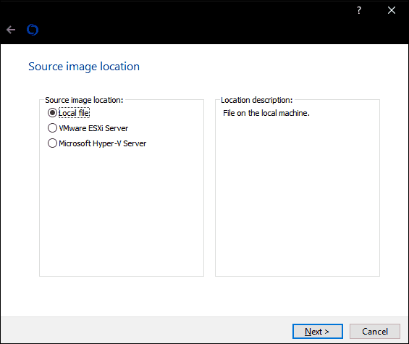The image size is (409, 344).
Task: Click the 'Local file' option label
Action: (74, 113)
